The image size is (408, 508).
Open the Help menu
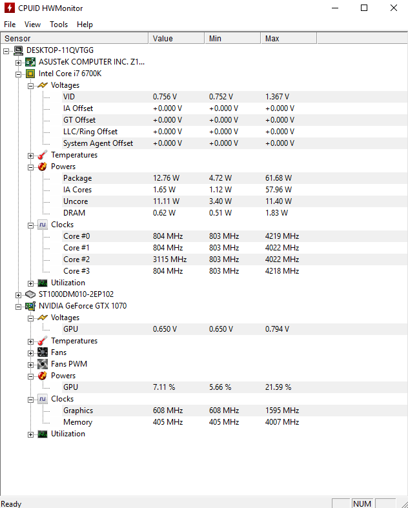coord(85,25)
